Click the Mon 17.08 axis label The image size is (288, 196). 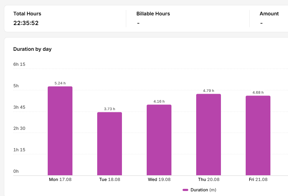60,180
